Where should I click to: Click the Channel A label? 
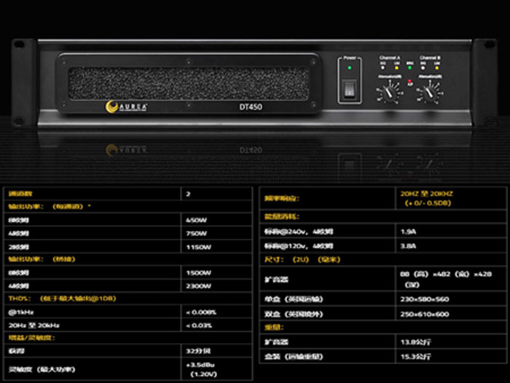[x=390, y=58]
